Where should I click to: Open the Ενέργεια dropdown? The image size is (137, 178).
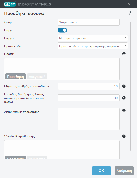pos(93,38)
